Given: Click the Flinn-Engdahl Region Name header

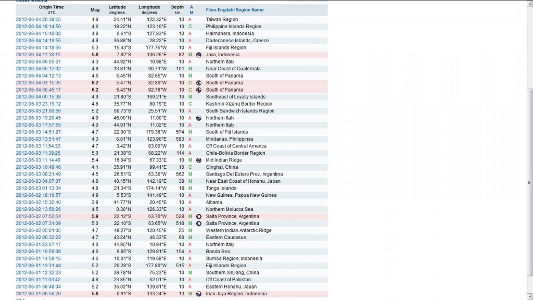Looking at the screenshot, I should 235,10.
